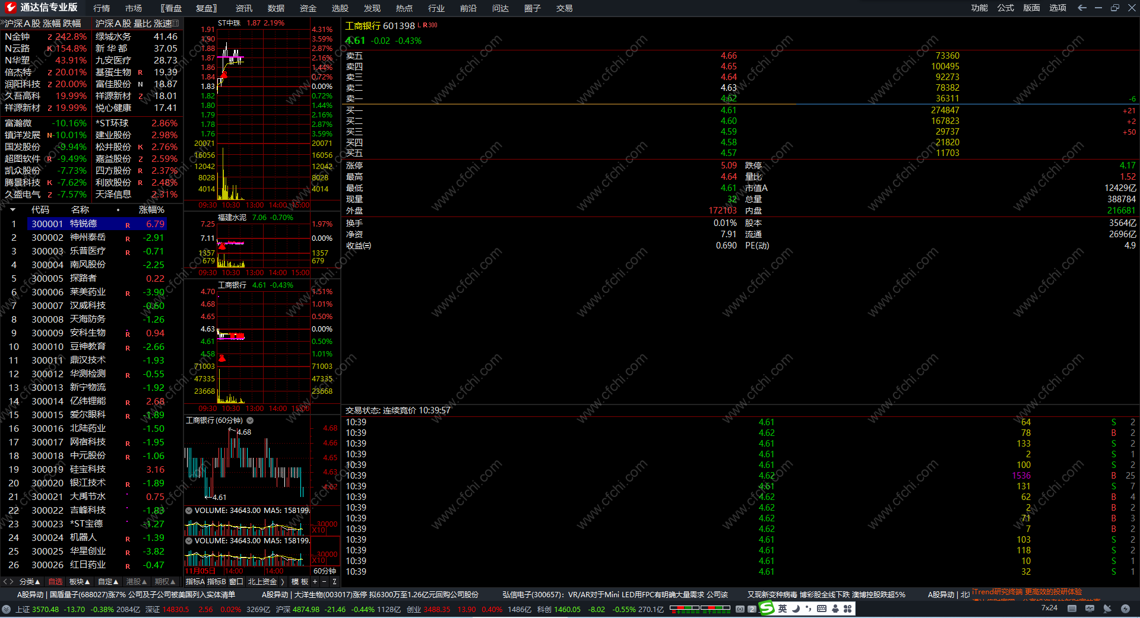The width and height of the screenshot is (1140, 618).
Task: Click the back arrow in the title bar
Action: click(x=1082, y=8)
